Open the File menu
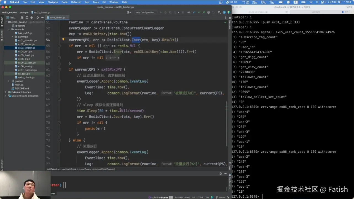Viewport: 354px width, 199px height. coord(25,2)
